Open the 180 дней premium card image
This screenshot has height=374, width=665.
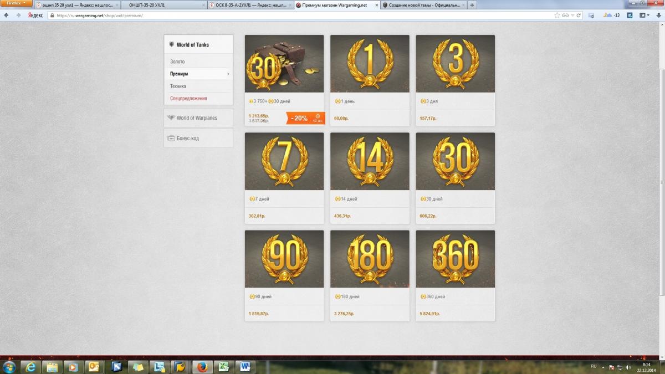point(370,259)
